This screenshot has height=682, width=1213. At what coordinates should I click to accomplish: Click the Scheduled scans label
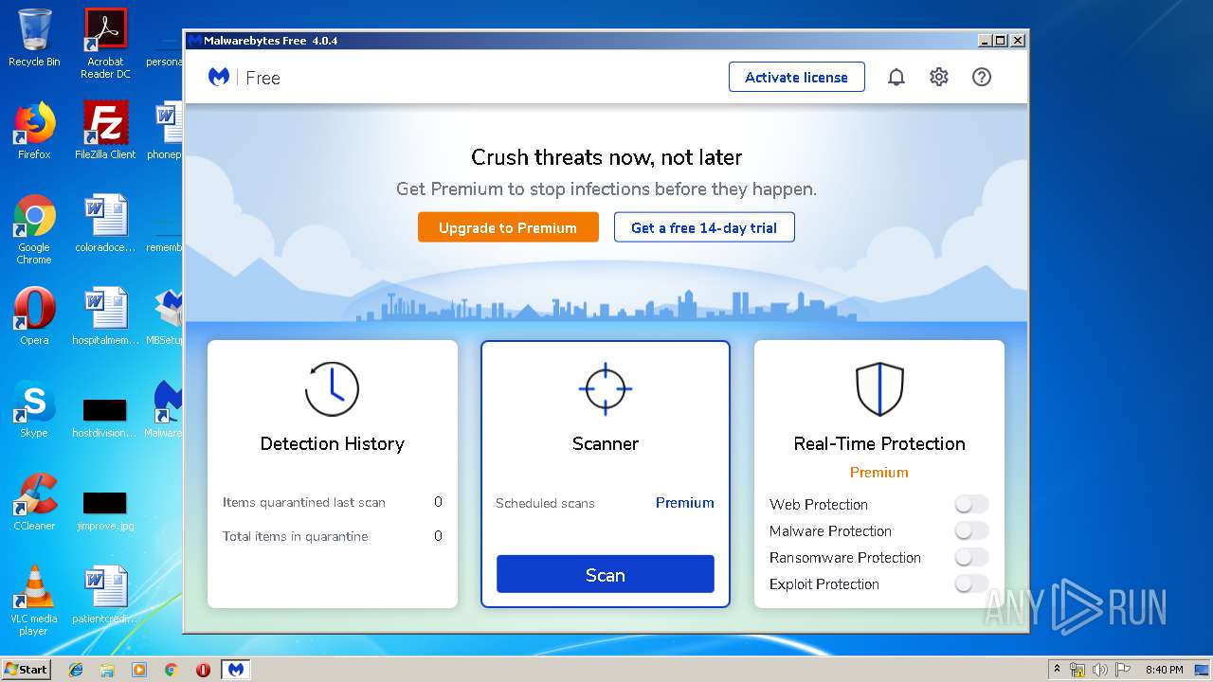coord(545,503)
